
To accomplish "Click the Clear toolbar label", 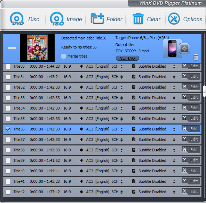I will pos(153,19).
